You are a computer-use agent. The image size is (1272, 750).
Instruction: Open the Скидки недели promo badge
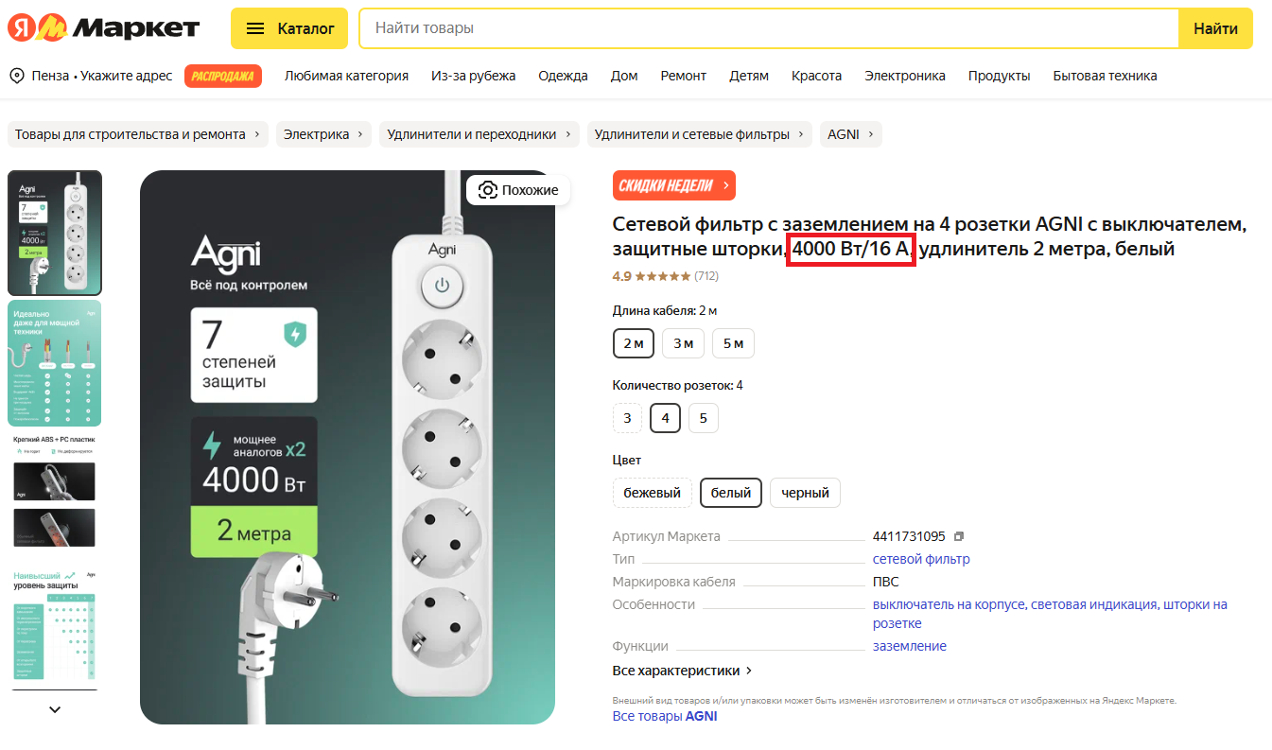[673, 185]
